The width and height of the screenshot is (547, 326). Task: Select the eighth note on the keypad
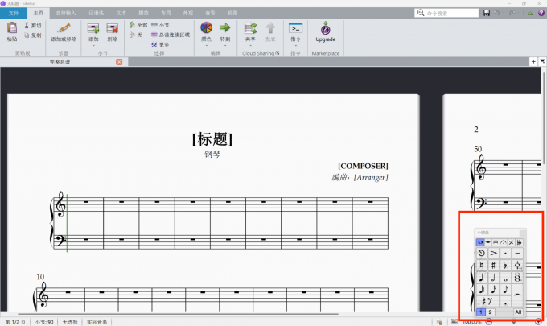[x=505, y=289]
